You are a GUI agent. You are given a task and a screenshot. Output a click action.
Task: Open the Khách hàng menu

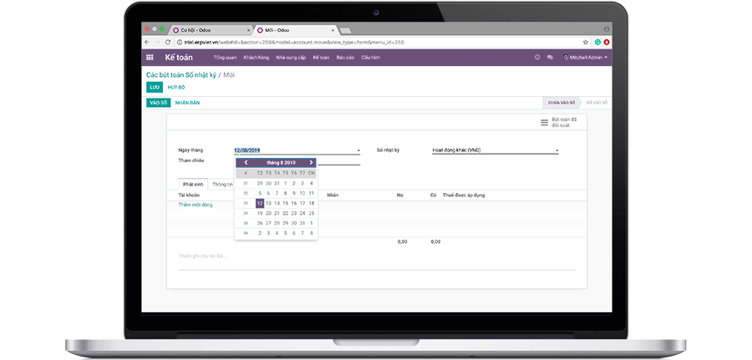256,58
